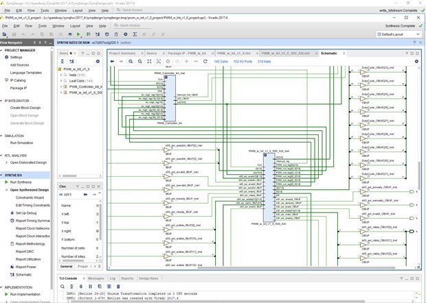Open the Default Layout dropdown
Screen dimensions: 426x303
pyautogui.click(x=397, y=34)
